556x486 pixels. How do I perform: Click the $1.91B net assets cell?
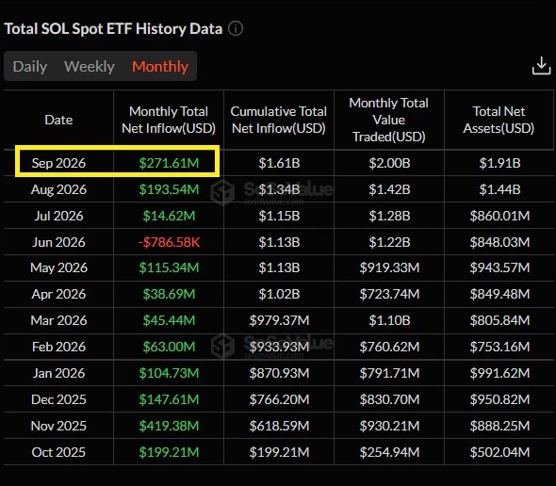coord(499,163)
